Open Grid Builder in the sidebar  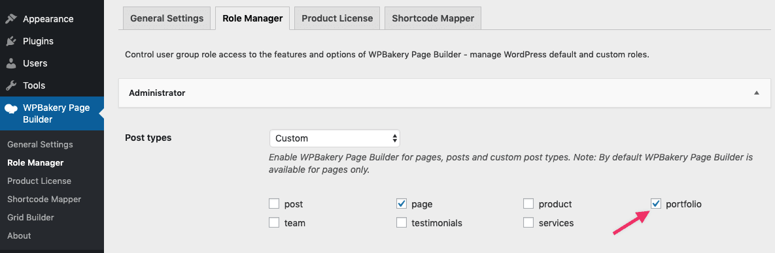click(31, 218)
